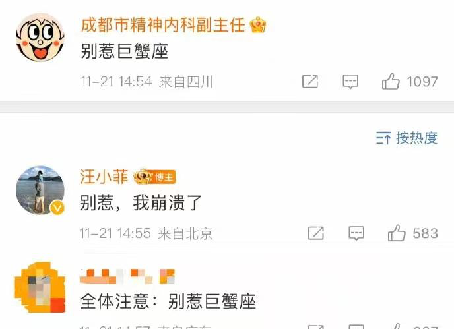Click the crown level badge next to 汪小菲
454x329 pixels.
[x=143, y=177]
